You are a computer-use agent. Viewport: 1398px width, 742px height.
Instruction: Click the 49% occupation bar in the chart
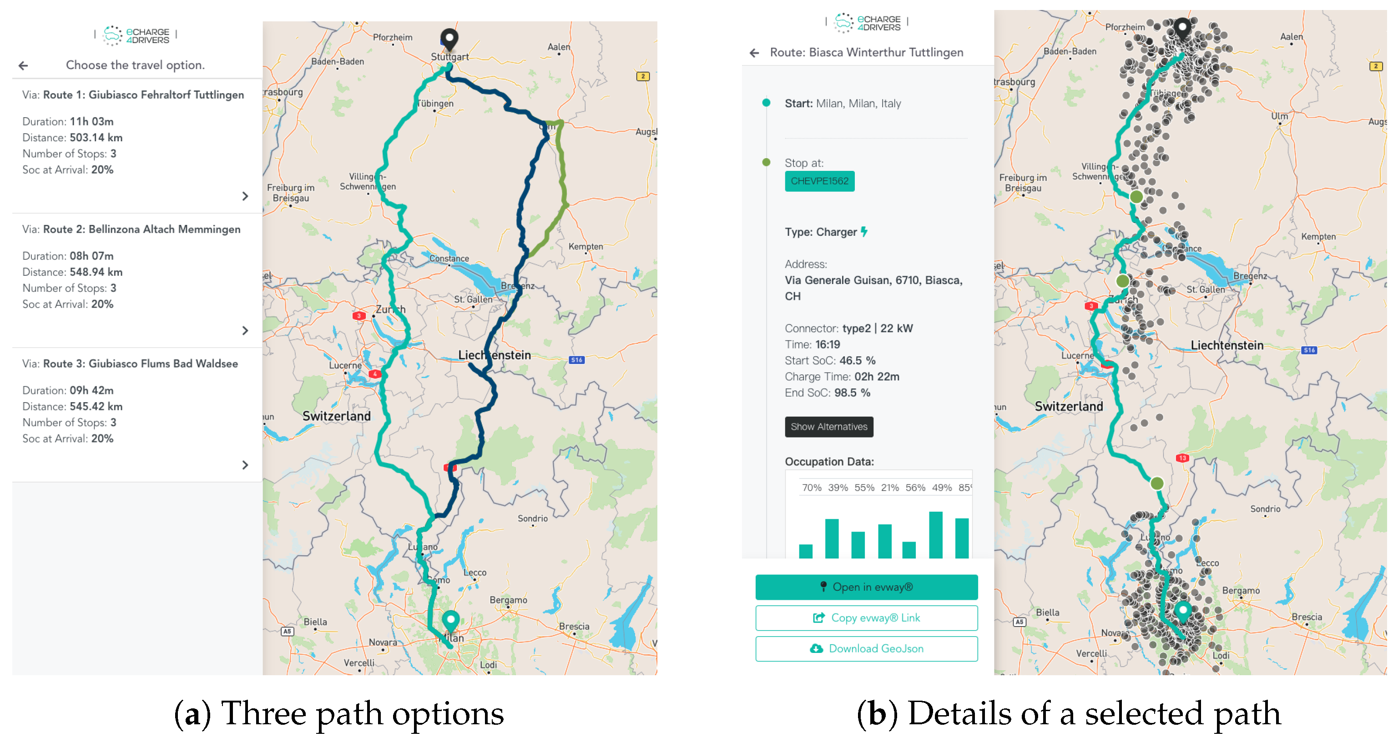(x=936, y=534)
